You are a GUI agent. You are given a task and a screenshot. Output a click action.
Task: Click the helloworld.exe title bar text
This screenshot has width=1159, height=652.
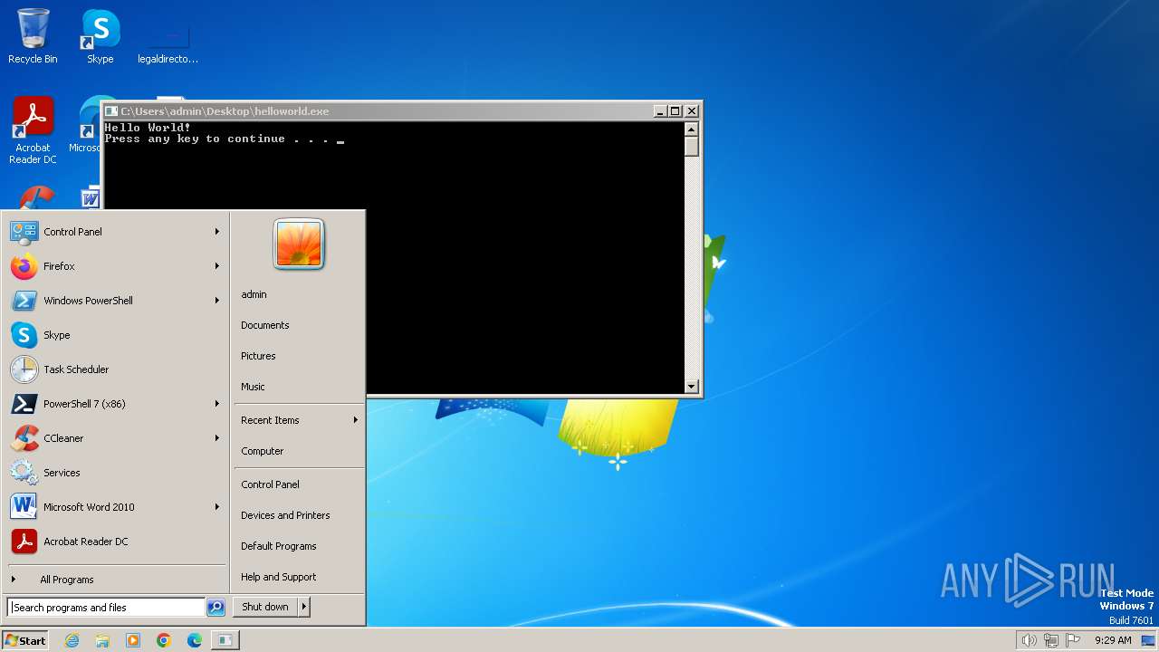point(225,111)
